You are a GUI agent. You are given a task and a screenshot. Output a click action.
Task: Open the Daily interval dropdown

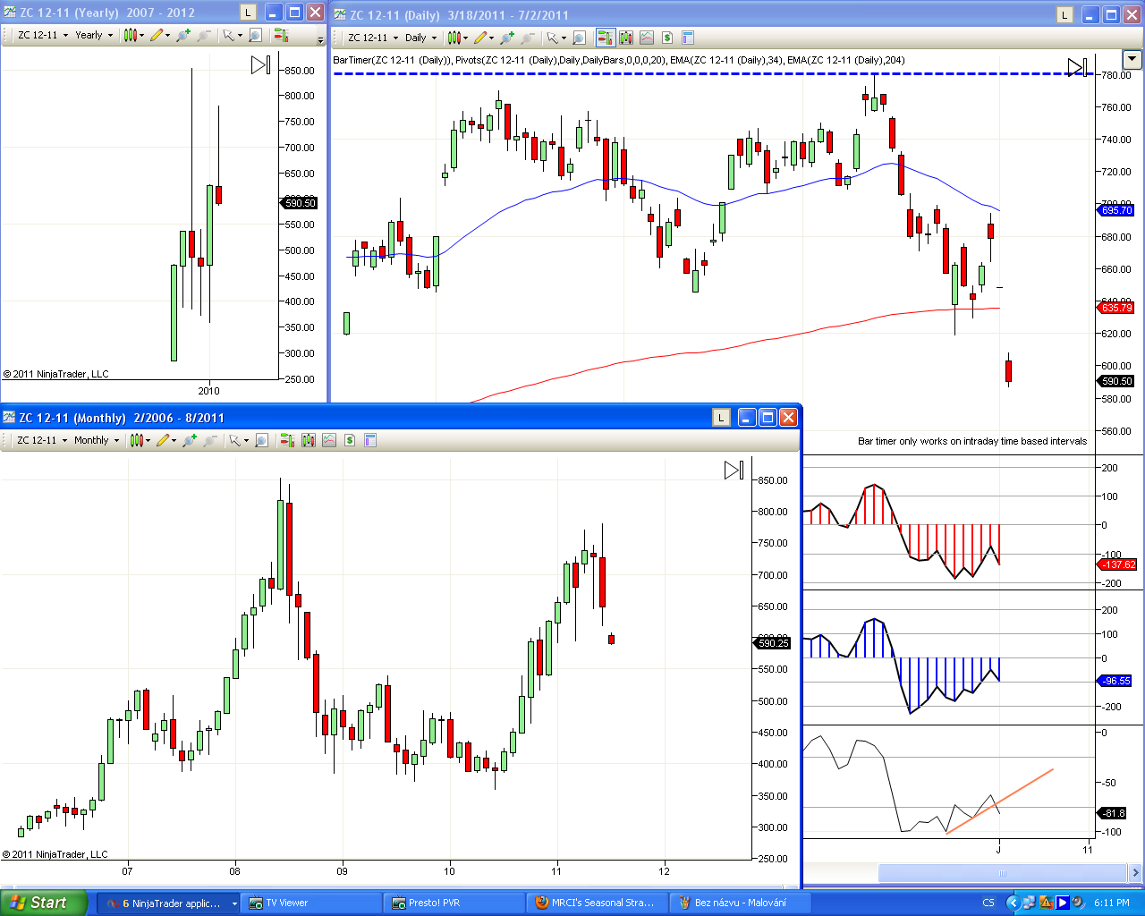click(x=420, y=38)
